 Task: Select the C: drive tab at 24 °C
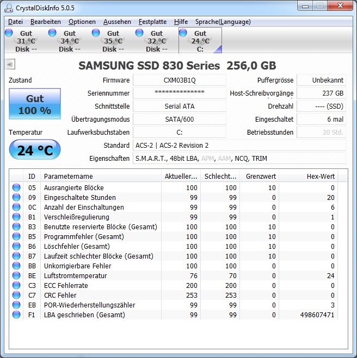[x=200, y=41]
